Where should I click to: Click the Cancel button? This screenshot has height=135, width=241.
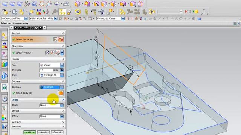[x=57, y=132]
